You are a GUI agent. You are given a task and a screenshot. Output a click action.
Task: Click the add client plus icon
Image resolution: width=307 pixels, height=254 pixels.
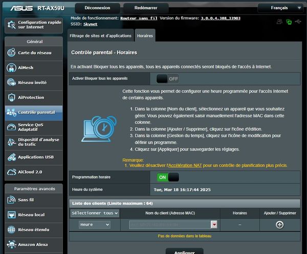click(279, 224)
